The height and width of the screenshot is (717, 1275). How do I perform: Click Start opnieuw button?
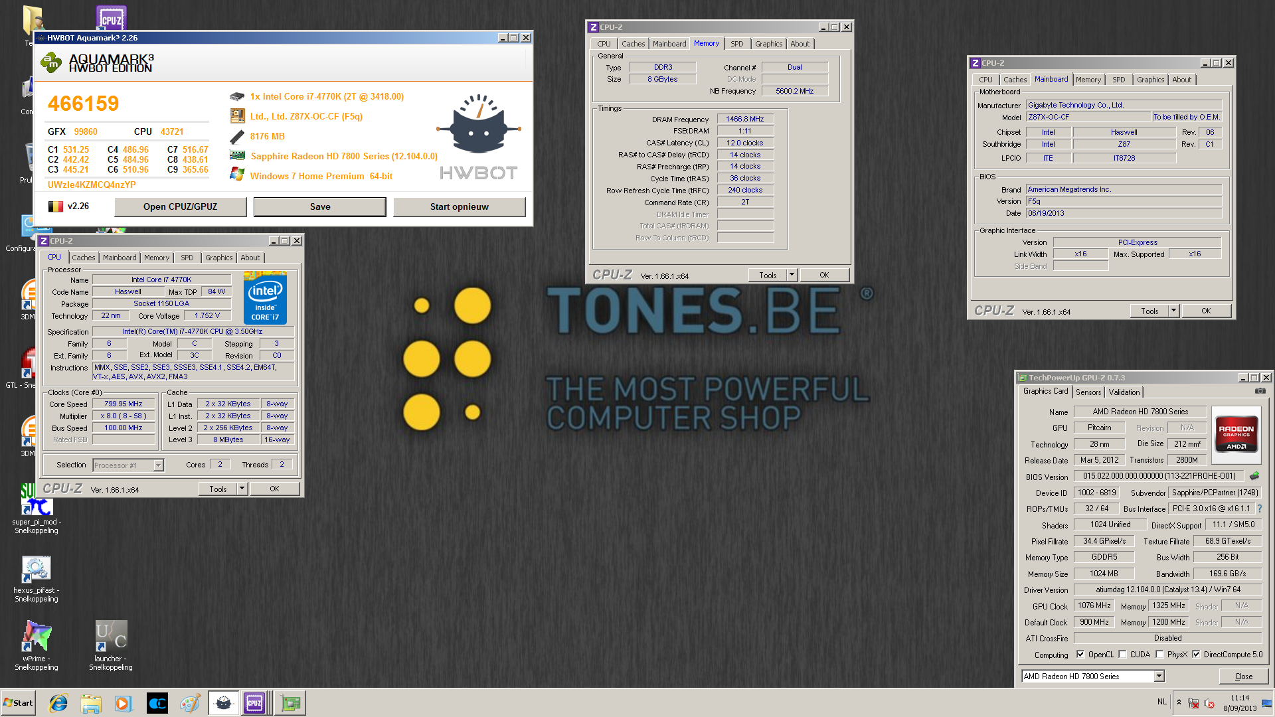460,206
